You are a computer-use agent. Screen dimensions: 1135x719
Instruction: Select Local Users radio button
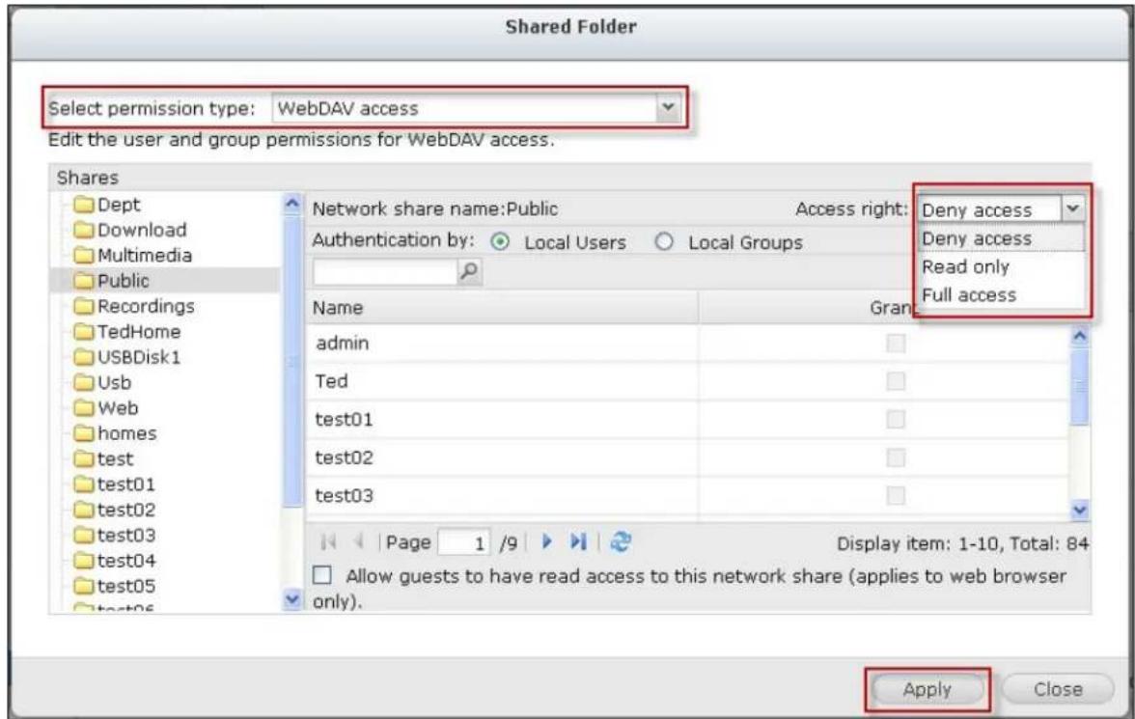pyautogui.click(x=500, y=242)
